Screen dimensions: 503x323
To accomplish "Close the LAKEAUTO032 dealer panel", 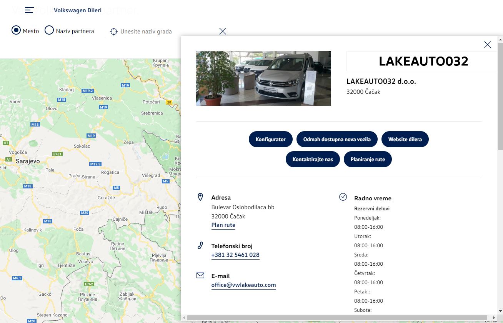I will click(x=488, y=45).
